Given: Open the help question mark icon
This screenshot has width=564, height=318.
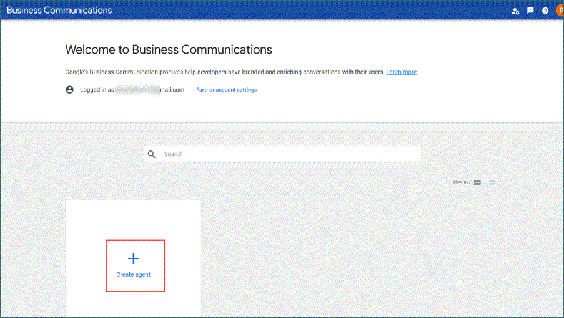Looking at the screenshot, I should tap(545, 11).
